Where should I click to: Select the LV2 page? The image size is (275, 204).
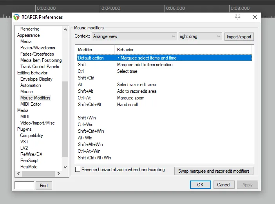pyautogui.click(x=24, y=148)
